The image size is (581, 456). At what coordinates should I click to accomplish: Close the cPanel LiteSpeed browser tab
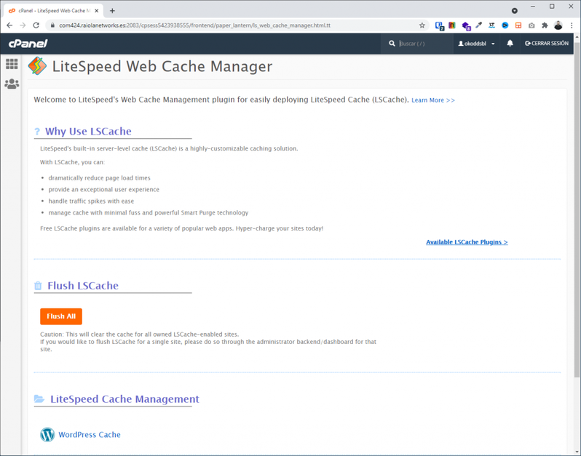(x=97, y=11)
